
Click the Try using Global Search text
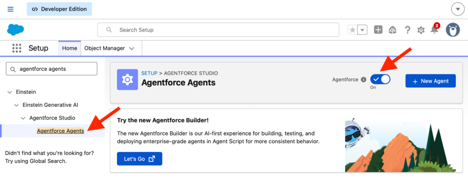(x=36, y=161)
